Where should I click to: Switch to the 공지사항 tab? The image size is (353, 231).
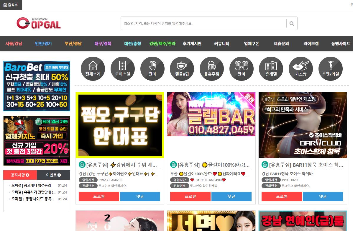(20, 175)
